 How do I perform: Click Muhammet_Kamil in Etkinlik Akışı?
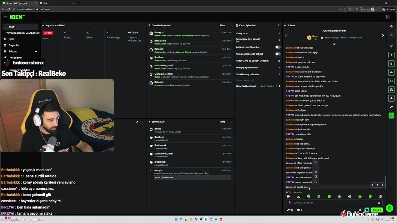[x=164, y=154]
